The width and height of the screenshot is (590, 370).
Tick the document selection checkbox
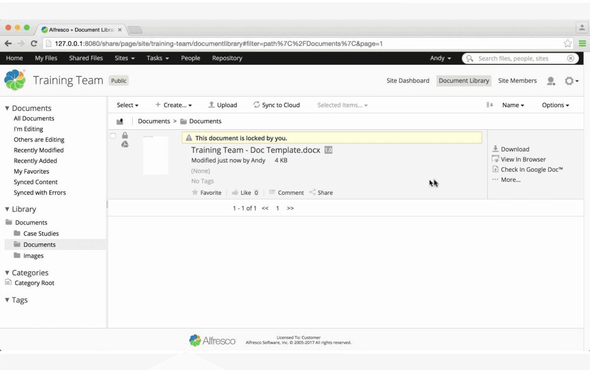pos(113,136)
